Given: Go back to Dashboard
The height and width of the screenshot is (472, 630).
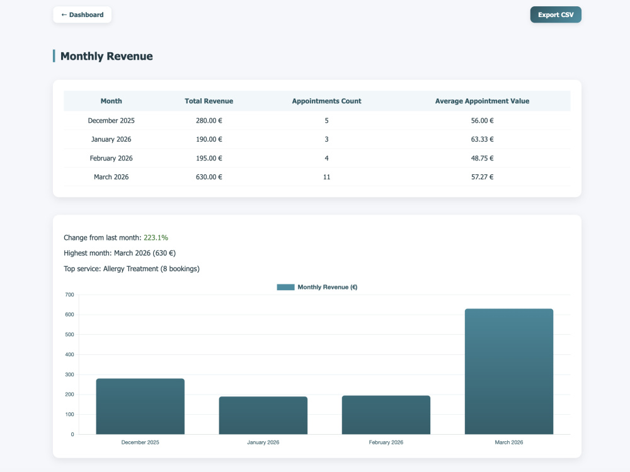Looking at the screenshot, I should [x=82, y=15].
